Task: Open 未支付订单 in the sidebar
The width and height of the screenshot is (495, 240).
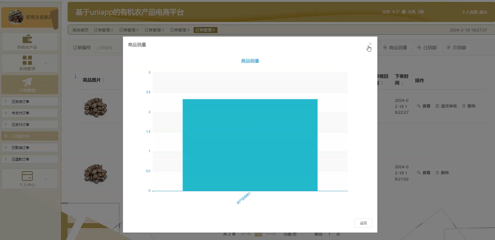Action: [x=30, y=113]
